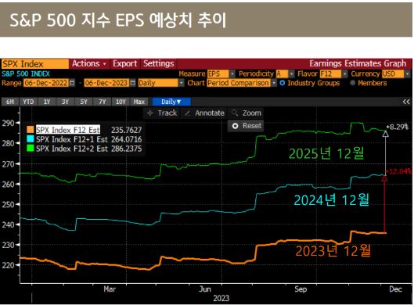Activate the Track crosshair tool
414x305 pixels.
(x=161, y=113)
